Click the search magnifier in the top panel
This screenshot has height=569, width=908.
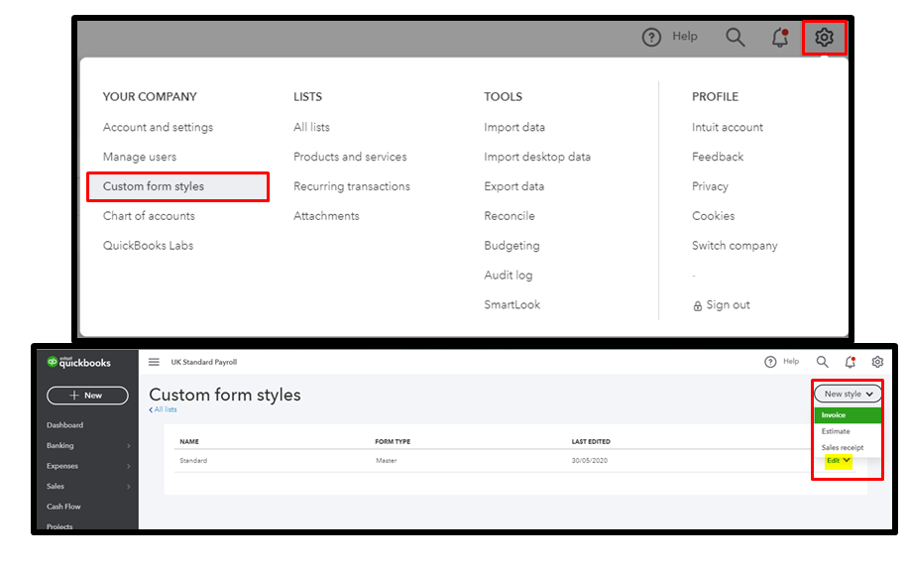tap(736, 37)
